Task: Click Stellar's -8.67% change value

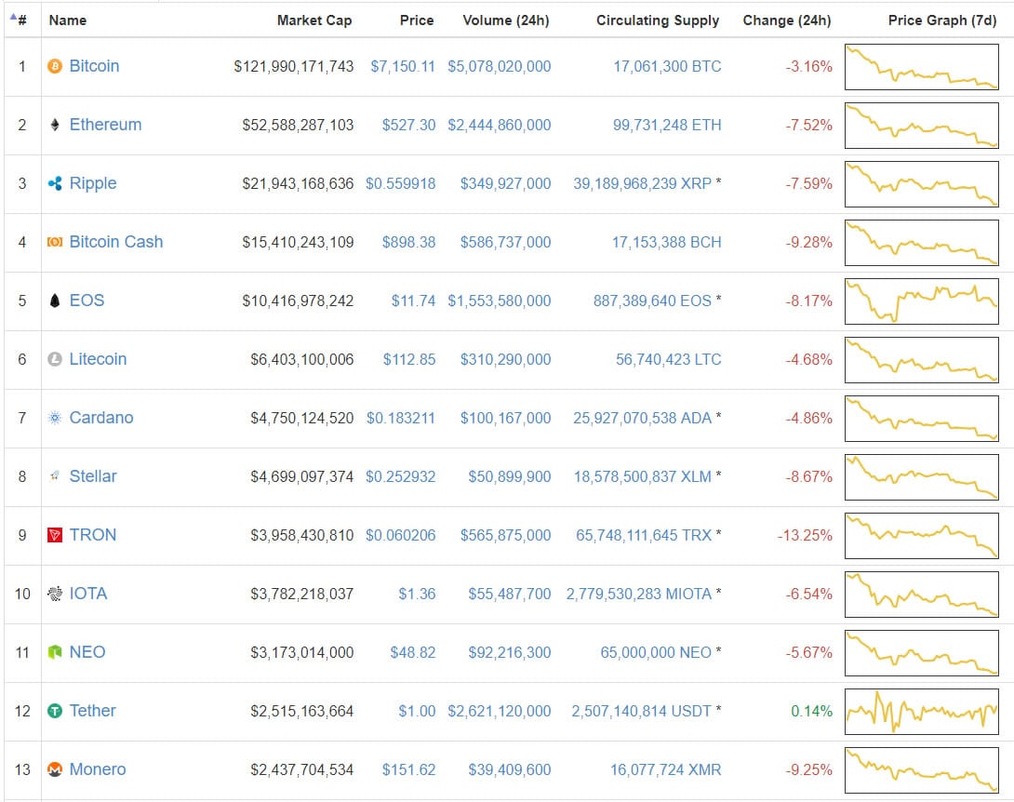Action: coord(809,476)
